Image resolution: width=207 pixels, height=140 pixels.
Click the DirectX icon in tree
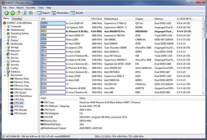(8, 54)
